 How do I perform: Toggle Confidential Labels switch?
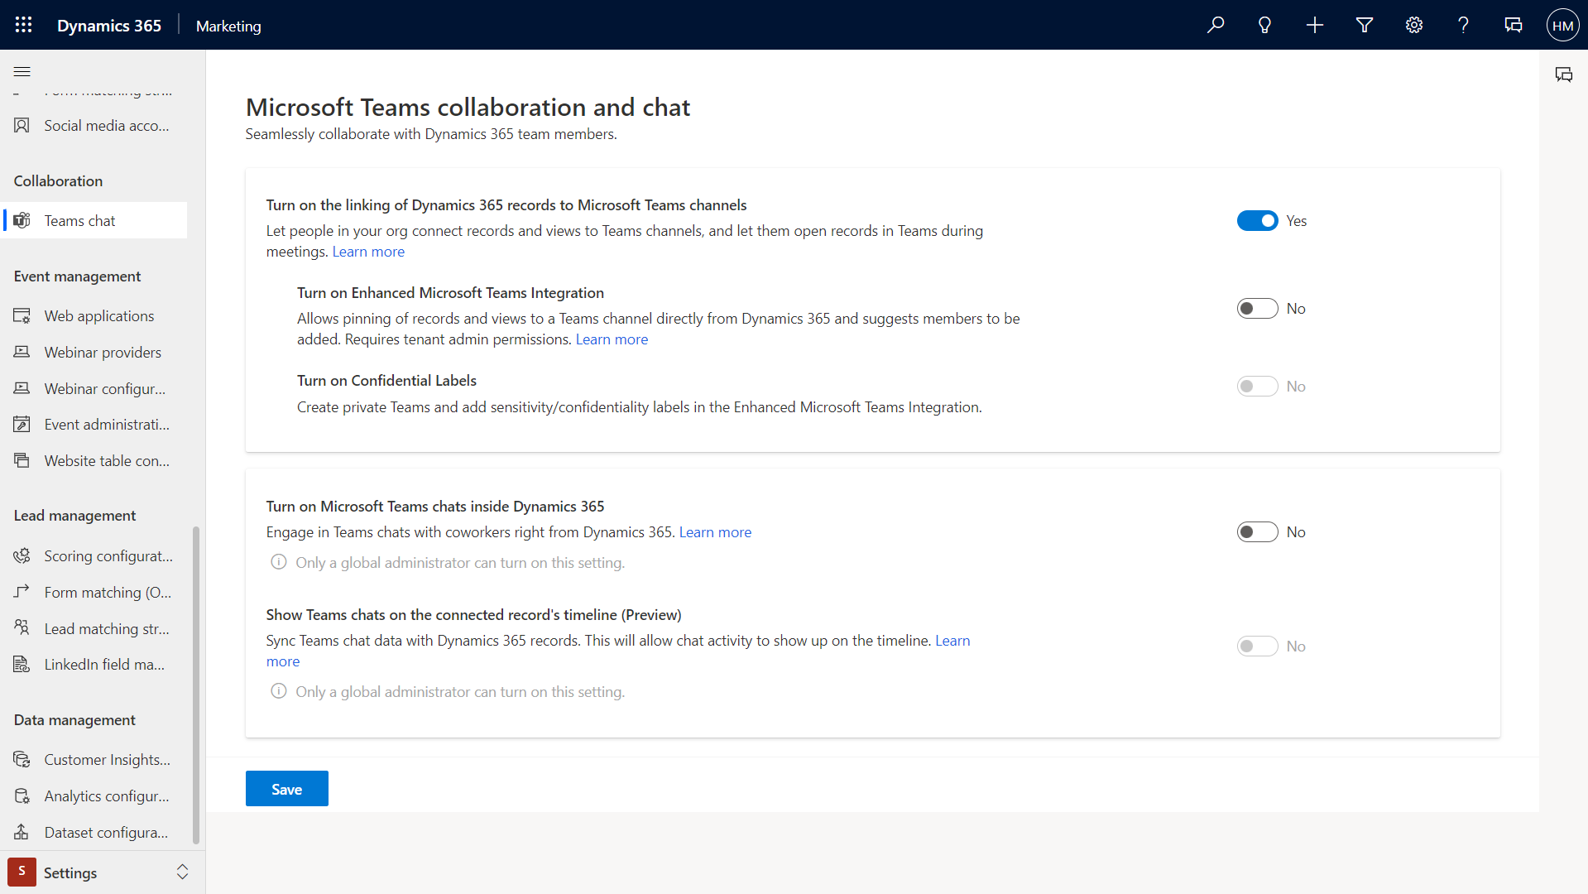point(1257,387)
